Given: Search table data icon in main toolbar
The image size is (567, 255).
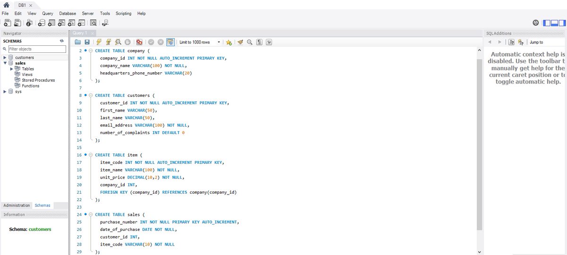Looking at the screenshot, I should [x=94, y=23].
